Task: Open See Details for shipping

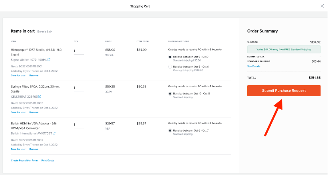Action: (254, 66)
